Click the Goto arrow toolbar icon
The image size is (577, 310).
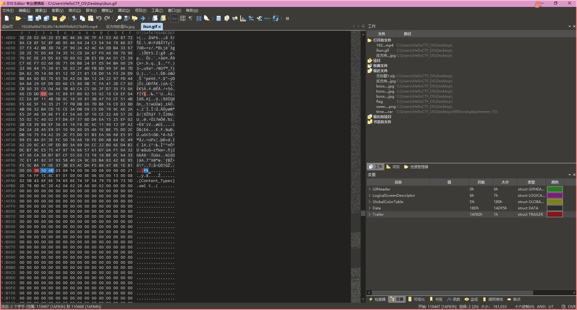coord(143,18)
